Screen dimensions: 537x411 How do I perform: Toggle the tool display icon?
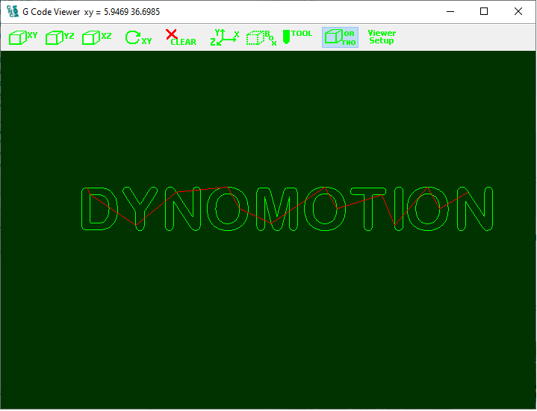[297, 37]
